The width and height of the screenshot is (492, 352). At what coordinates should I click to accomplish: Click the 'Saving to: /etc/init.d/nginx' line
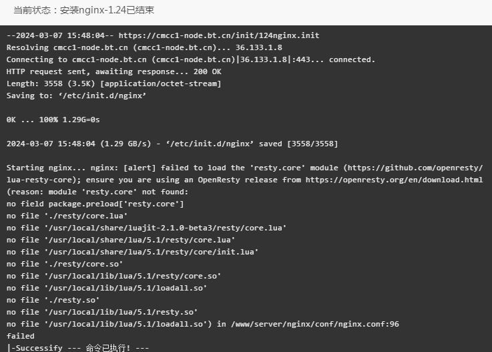(76, 96)
